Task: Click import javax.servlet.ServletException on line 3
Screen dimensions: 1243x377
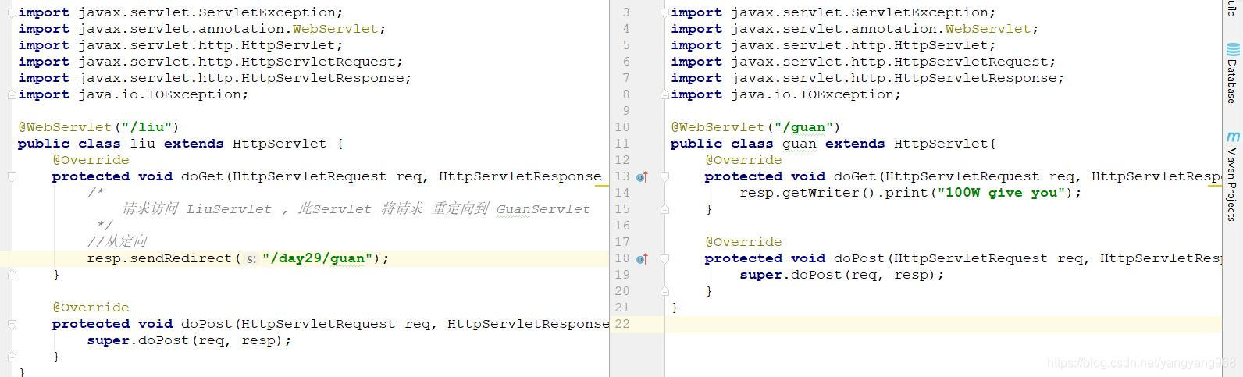Action: (x=833, y=12)
